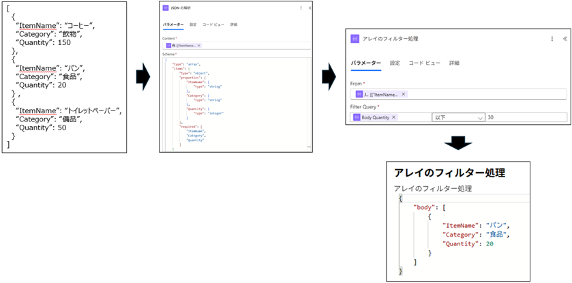Remove the Body Quantity token
Viewport: 572px width, 283px height.
click(x=393, y=117)
